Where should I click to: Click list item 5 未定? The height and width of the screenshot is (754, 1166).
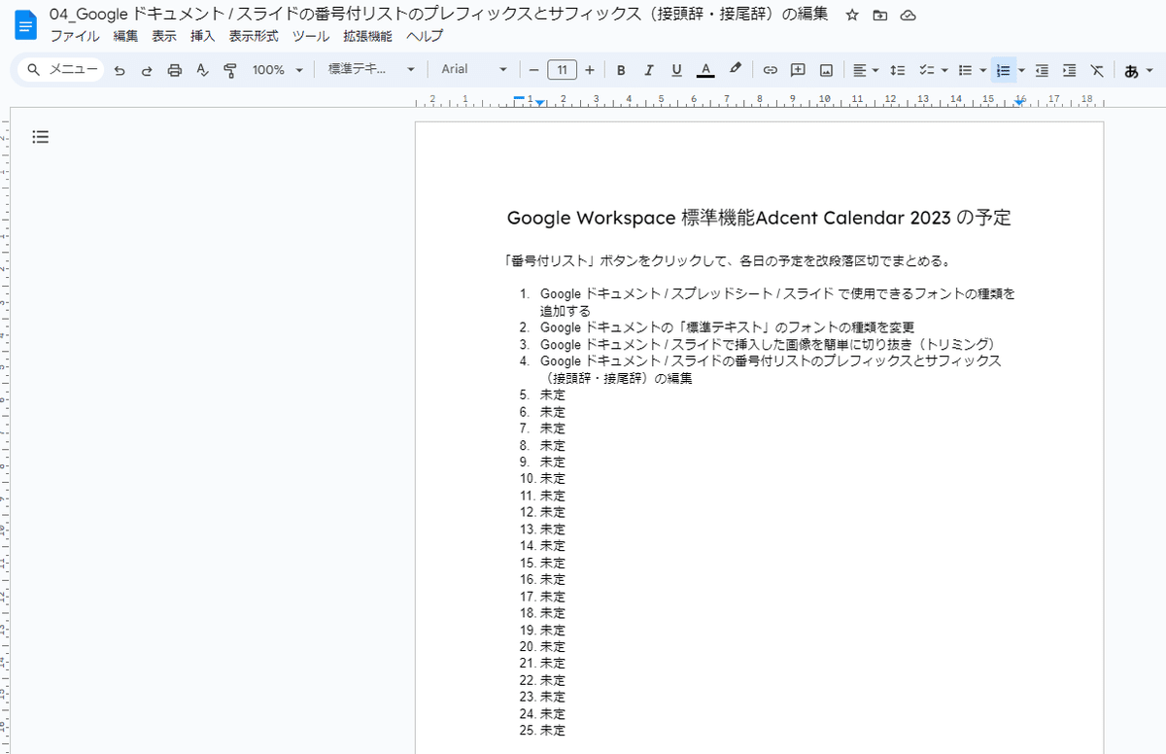(552, 394)
